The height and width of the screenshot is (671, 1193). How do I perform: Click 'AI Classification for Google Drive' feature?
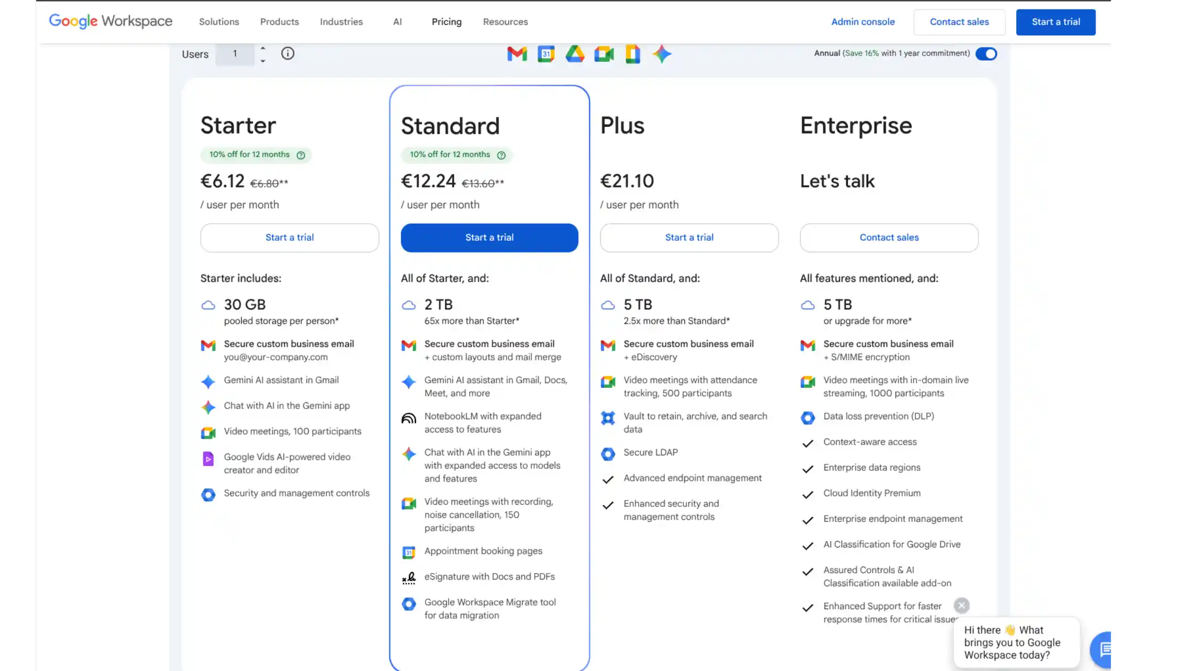click(892, 544)
